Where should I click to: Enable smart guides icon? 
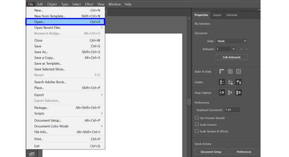(x=238, y=82)
